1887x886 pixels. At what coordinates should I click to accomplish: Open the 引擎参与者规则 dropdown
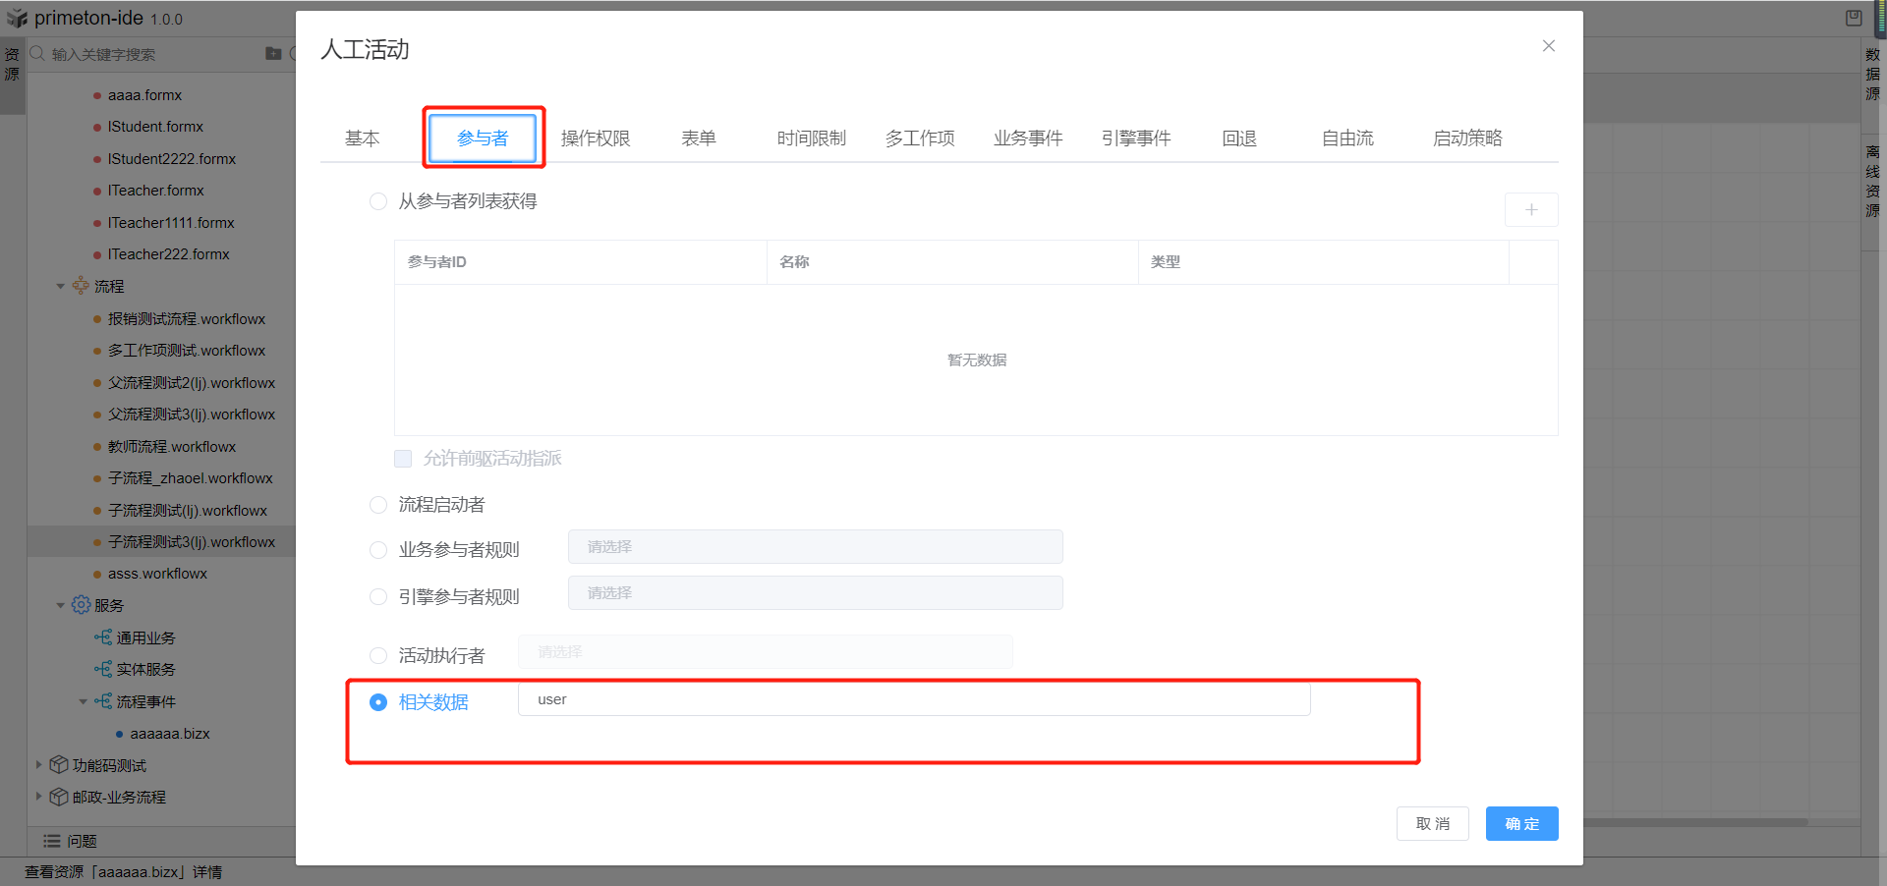point(815,593)
